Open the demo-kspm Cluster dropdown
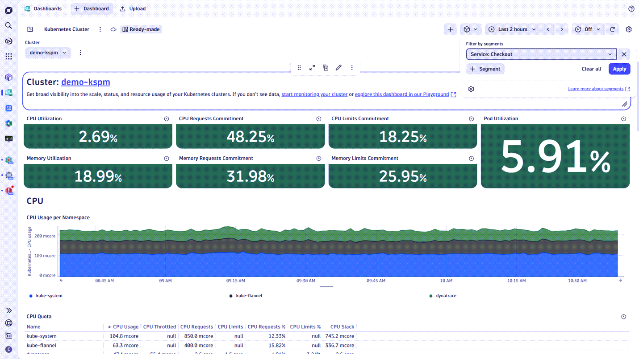Image resolution: width=639 pixels, height=359 pixels. 47,53
